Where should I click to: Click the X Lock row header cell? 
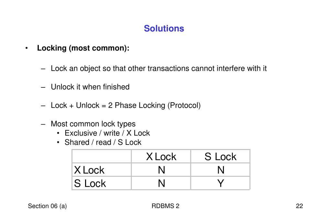[102, 170]
